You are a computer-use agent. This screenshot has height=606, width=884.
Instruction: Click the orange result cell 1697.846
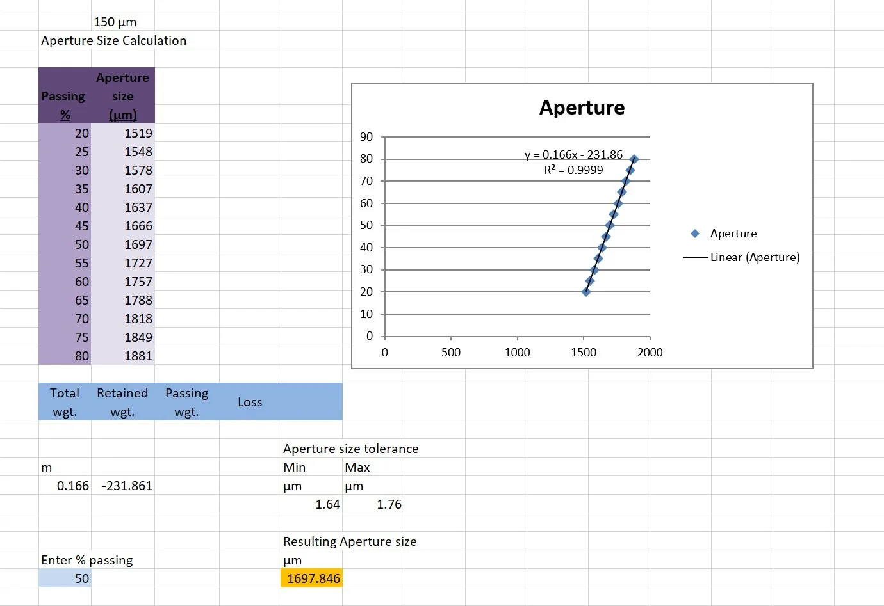click(x=311, y=578)
